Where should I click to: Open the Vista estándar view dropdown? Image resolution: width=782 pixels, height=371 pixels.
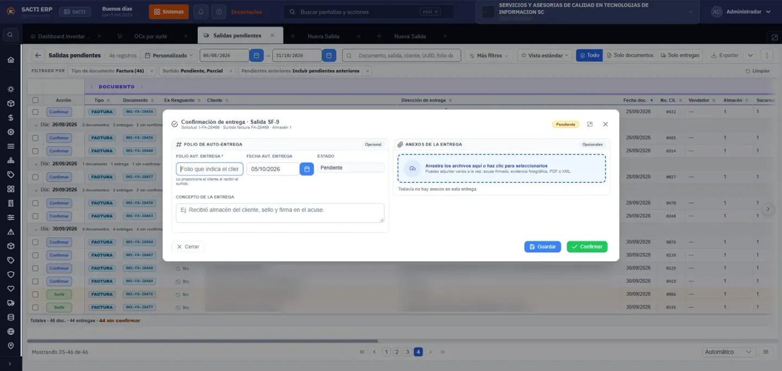click(x=545, y=55)
